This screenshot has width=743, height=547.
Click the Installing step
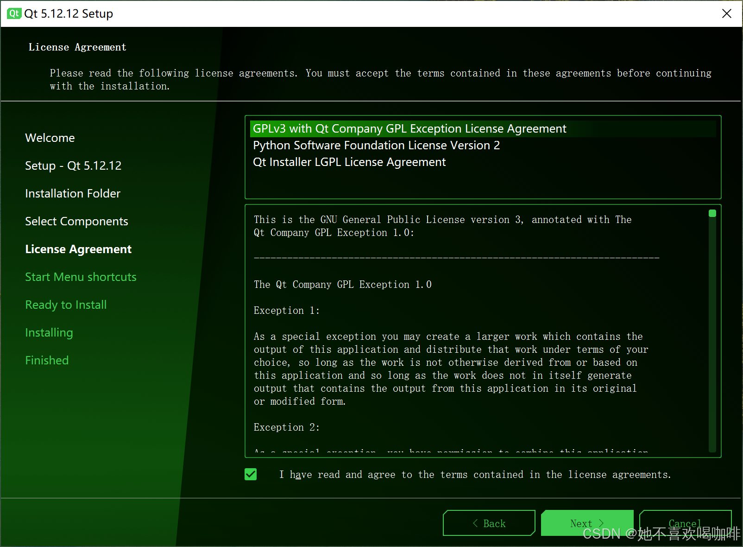(49, 333)
